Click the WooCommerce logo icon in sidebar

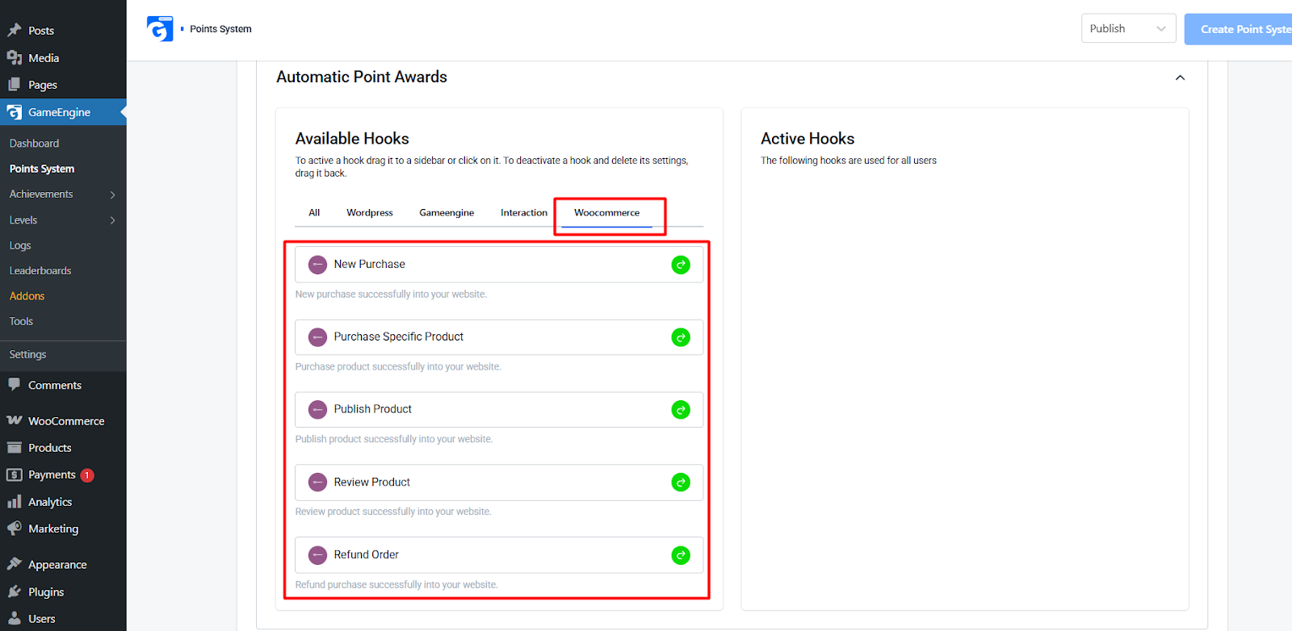(x=15, y=420)
